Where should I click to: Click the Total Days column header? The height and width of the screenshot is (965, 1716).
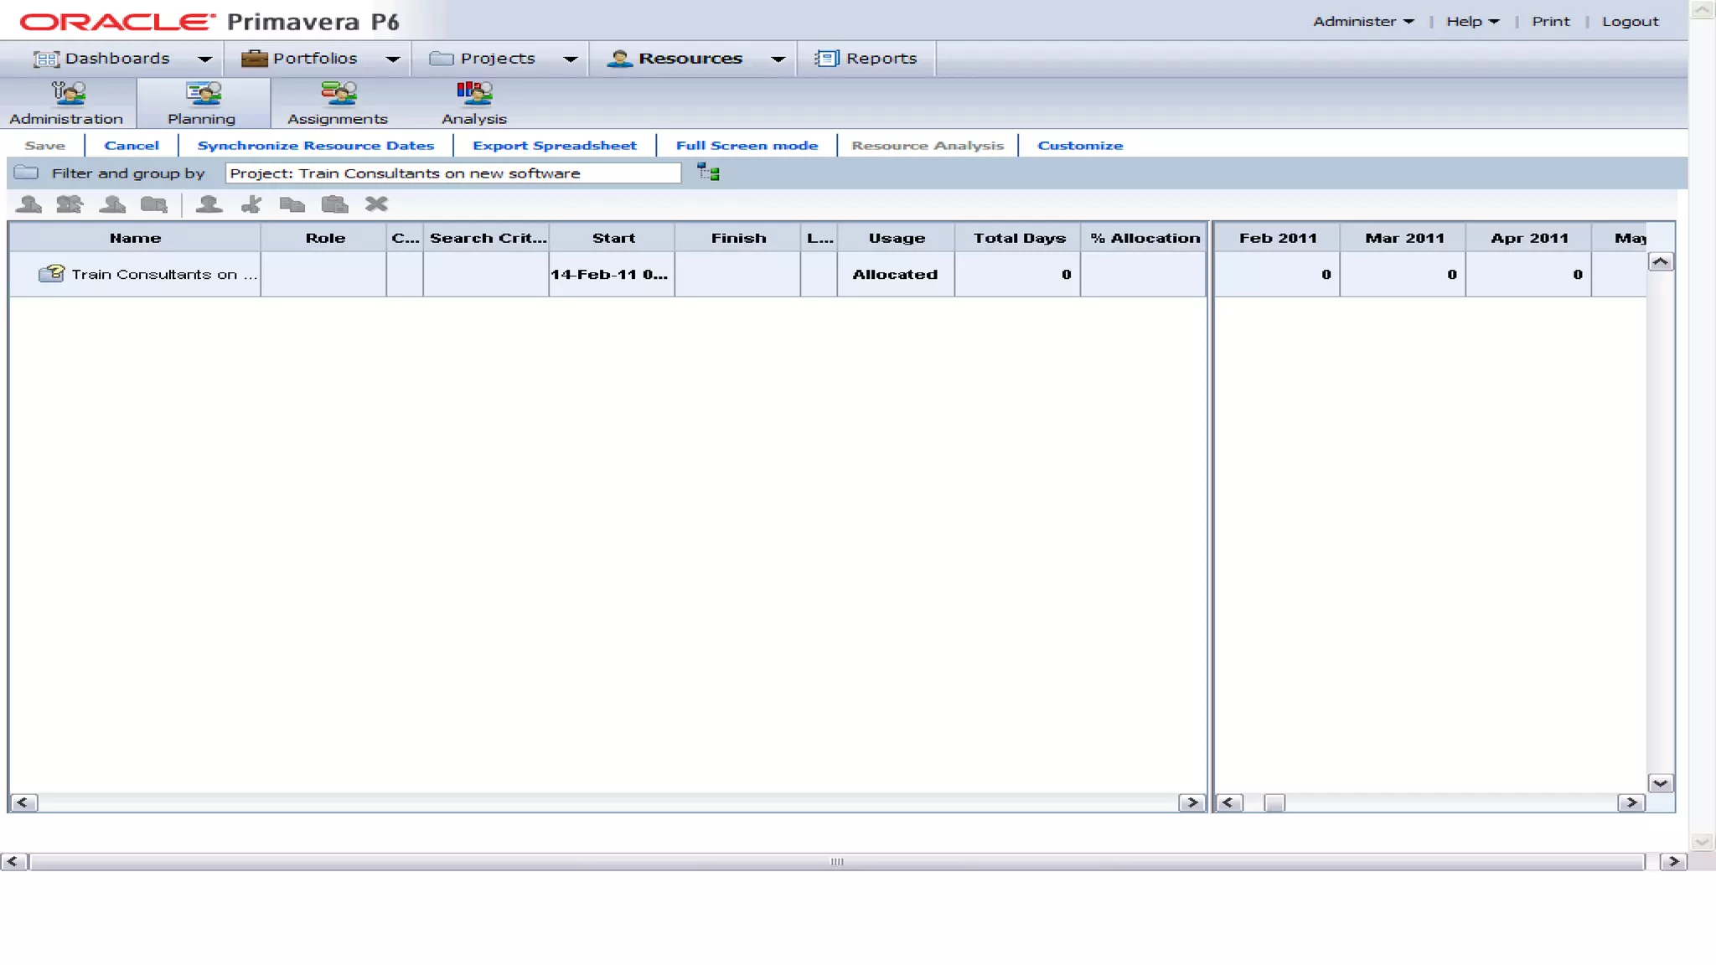(1018, 238)
